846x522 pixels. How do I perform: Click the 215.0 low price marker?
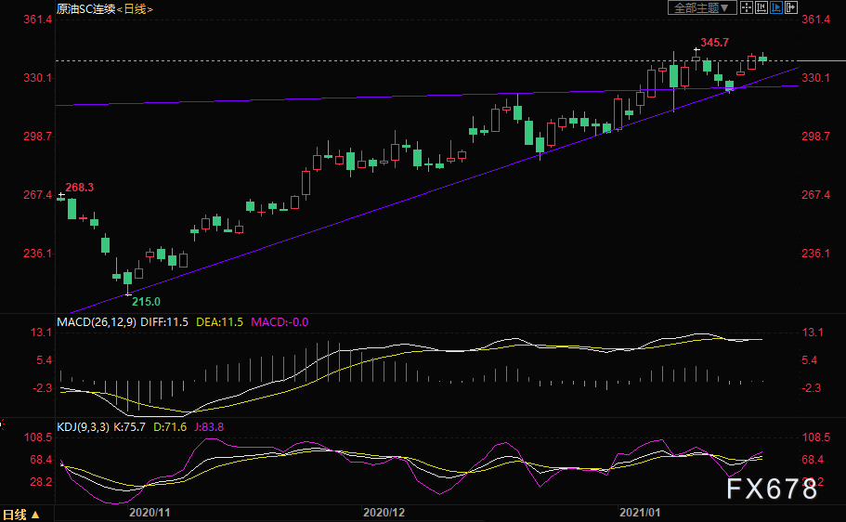146,302
